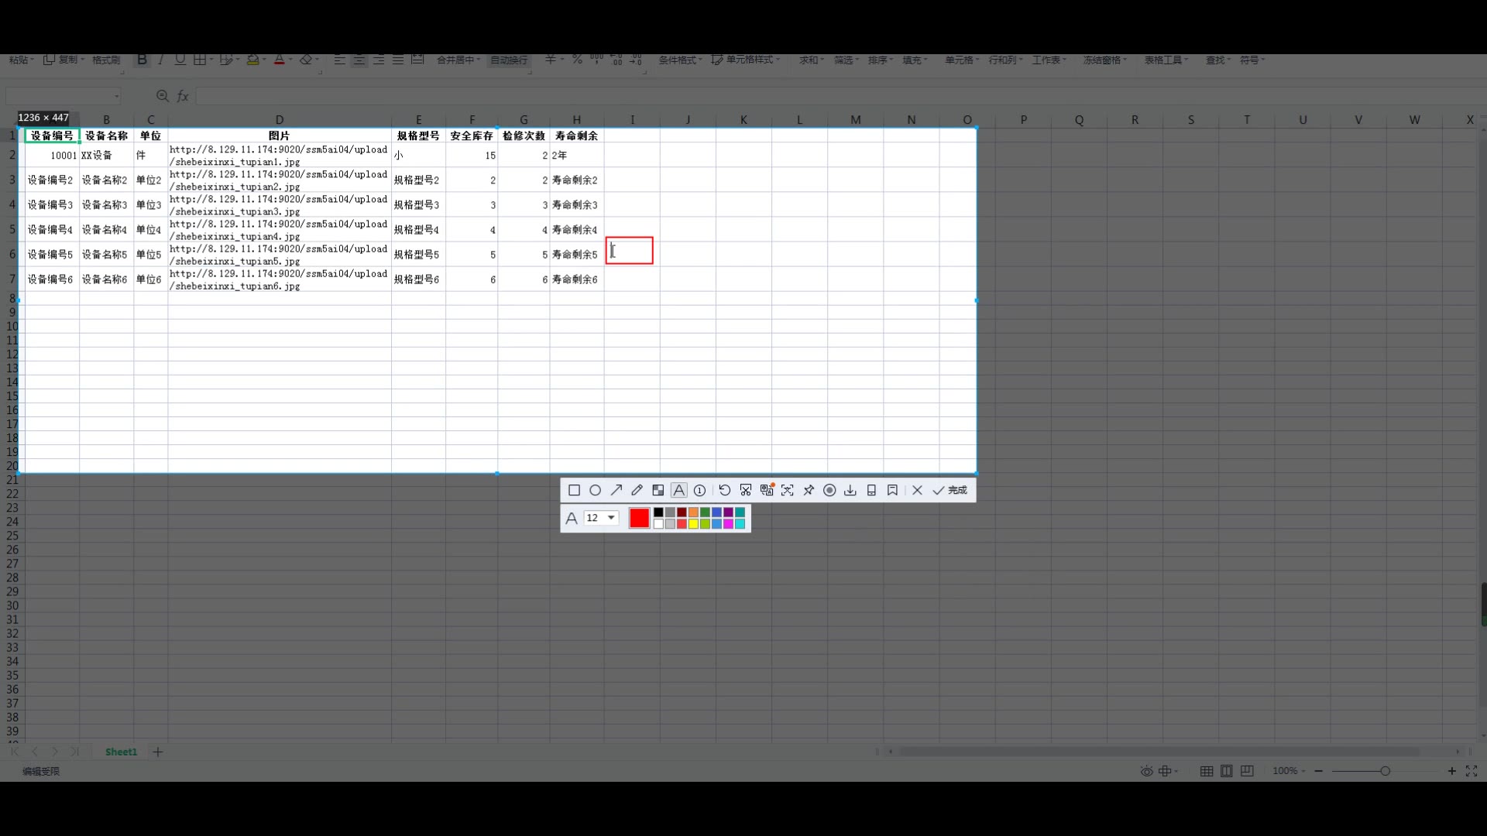Toggle bold formatting button
1487x836 pixels.
pyautogui.click(x=142, y=60)
